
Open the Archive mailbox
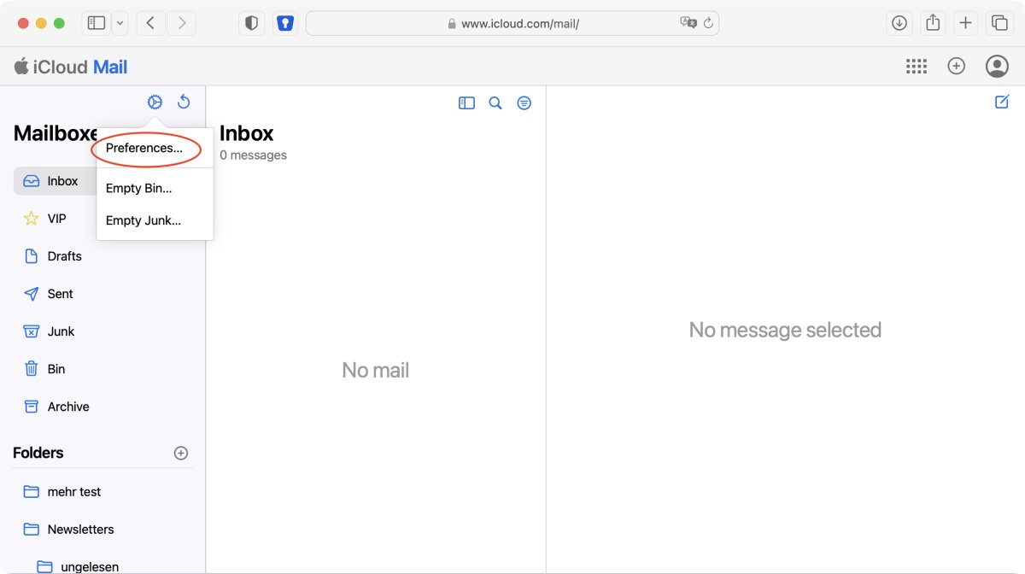[67, 406]
